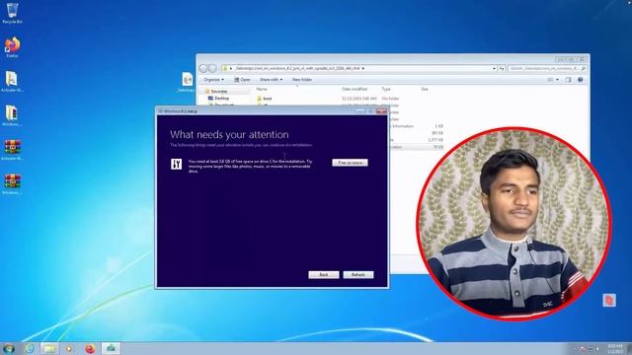632x355 pixels.
Task: Select the Windows WinRAR archive on desktop
Action: pyautogui.click(x=12, y=184)
